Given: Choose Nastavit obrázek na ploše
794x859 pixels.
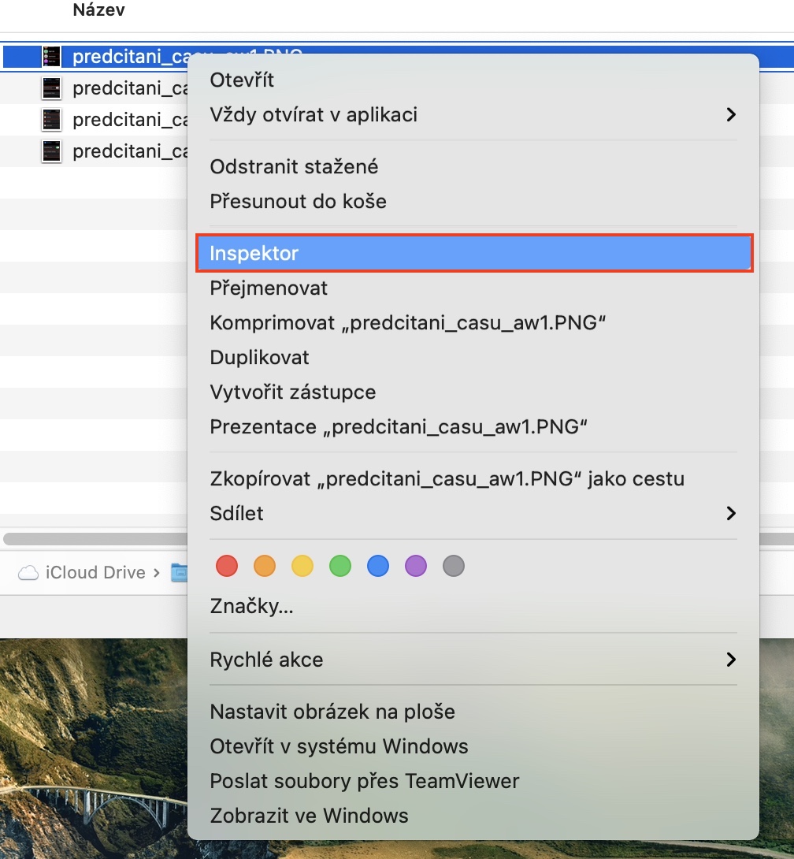Looking at the screenshot, I should pos(473,711).
